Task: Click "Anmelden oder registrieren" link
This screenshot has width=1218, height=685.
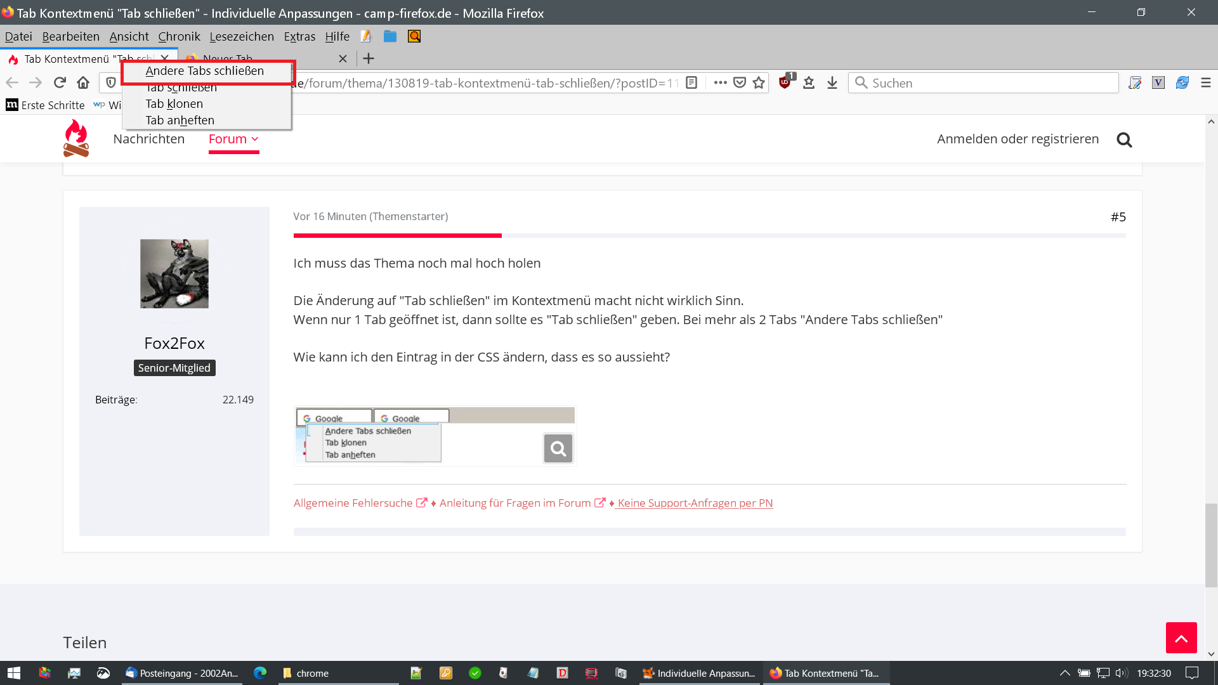Action: [1018, 139]
